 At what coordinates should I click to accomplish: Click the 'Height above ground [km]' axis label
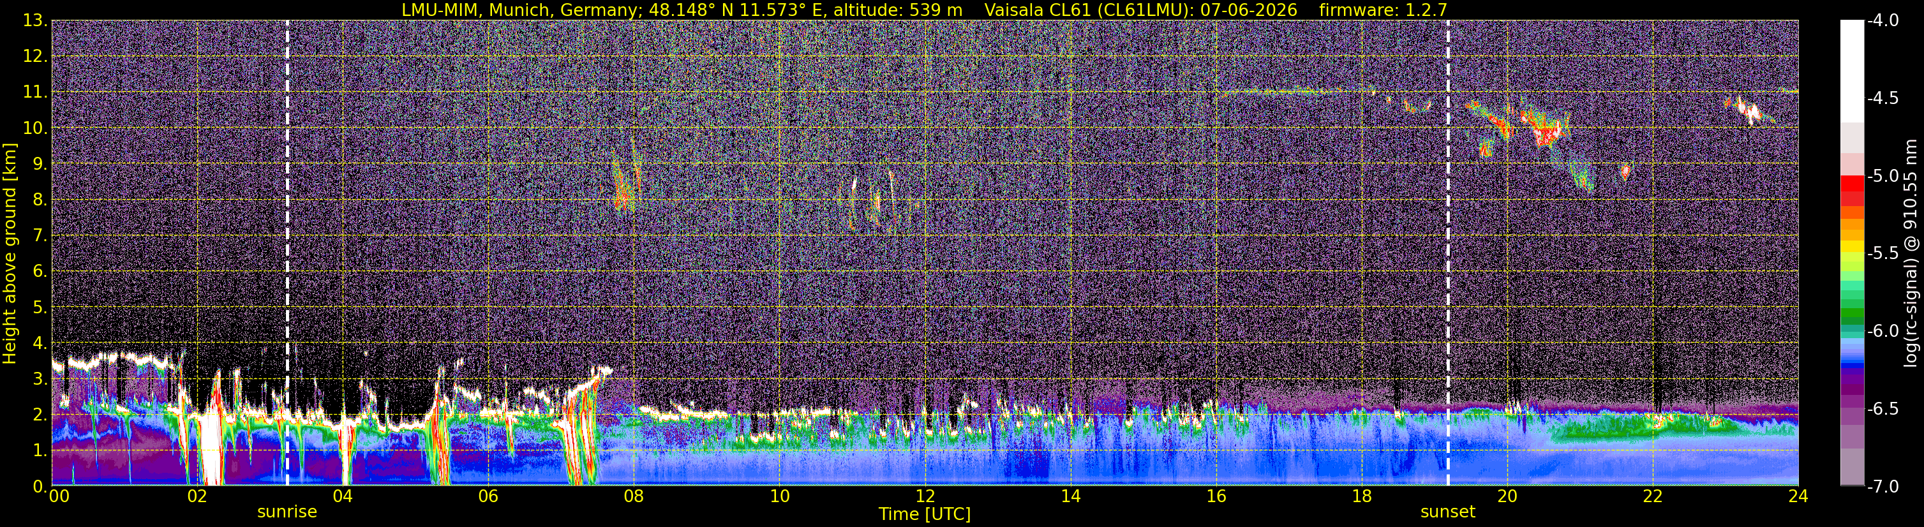point(10,254)
